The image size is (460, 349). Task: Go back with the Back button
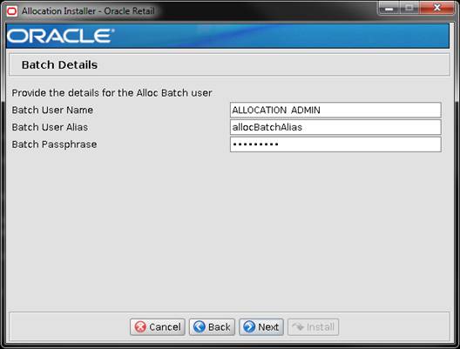pyautogui.click(x=212, y=326)
